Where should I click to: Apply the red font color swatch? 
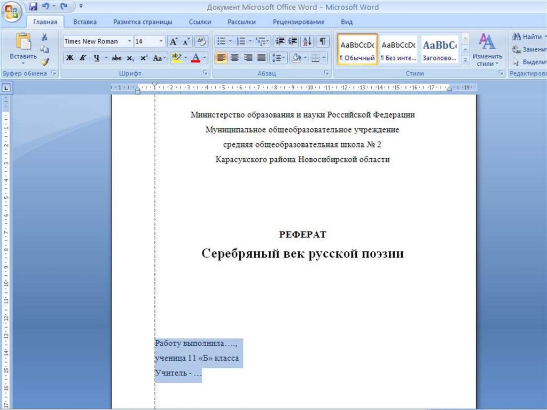point(196,58)
